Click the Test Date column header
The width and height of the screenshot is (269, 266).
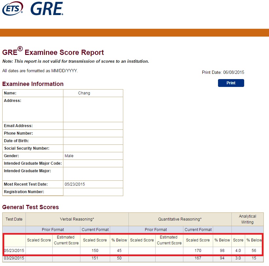tap(14, 219)
